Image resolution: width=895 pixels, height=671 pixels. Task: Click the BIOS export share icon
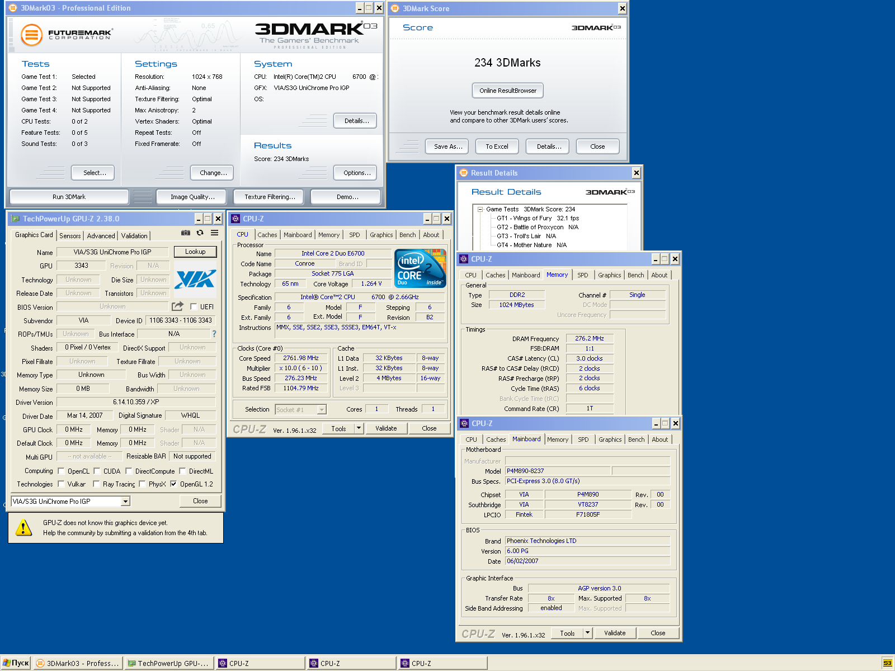coord(177,306)
